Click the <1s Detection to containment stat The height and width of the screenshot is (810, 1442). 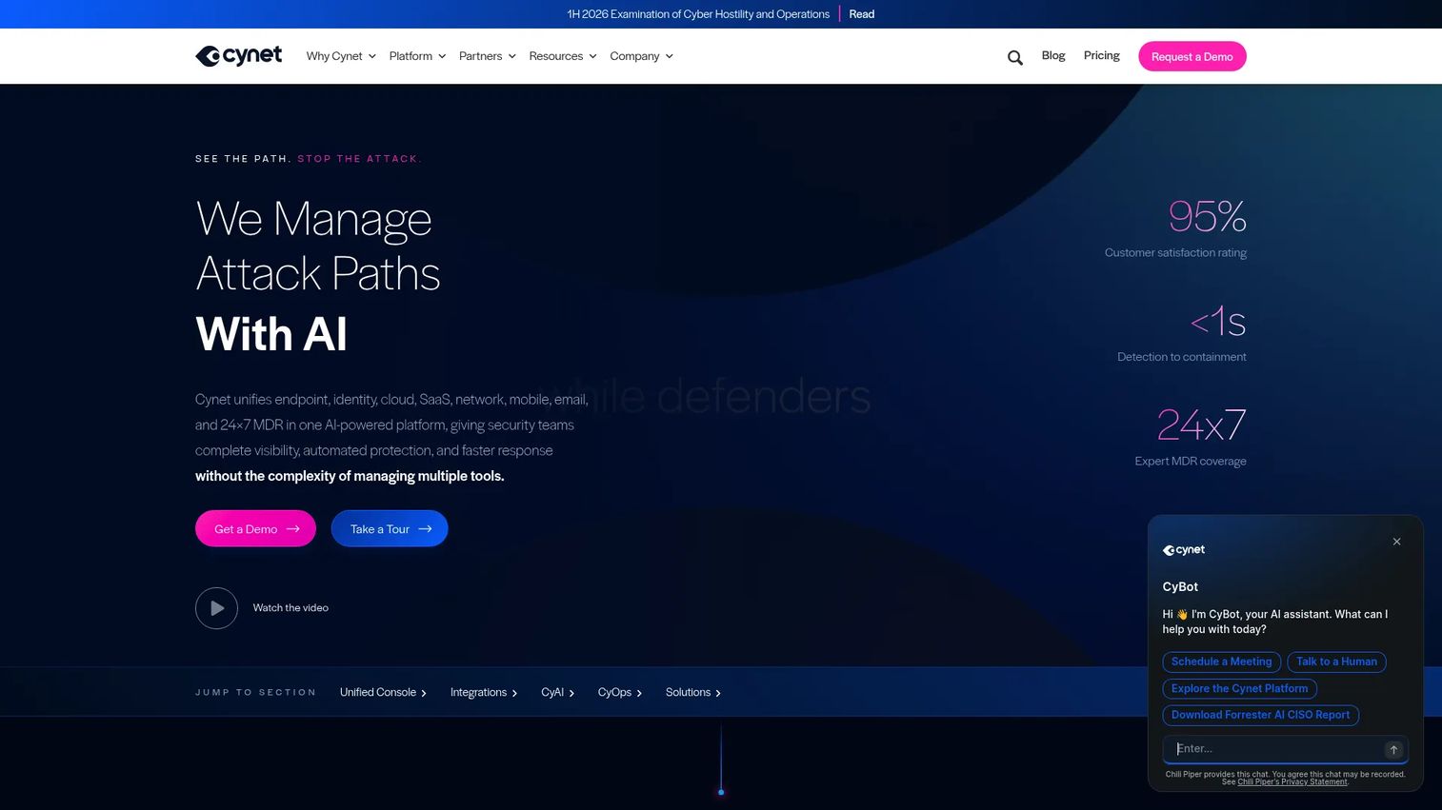click(1182, 333)
